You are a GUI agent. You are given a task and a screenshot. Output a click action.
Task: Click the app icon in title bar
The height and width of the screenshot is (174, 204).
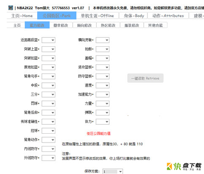[11, 8]
